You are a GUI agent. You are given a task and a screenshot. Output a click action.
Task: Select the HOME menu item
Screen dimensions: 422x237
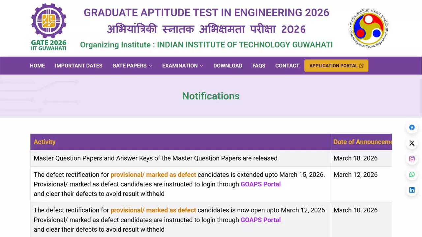37,66
